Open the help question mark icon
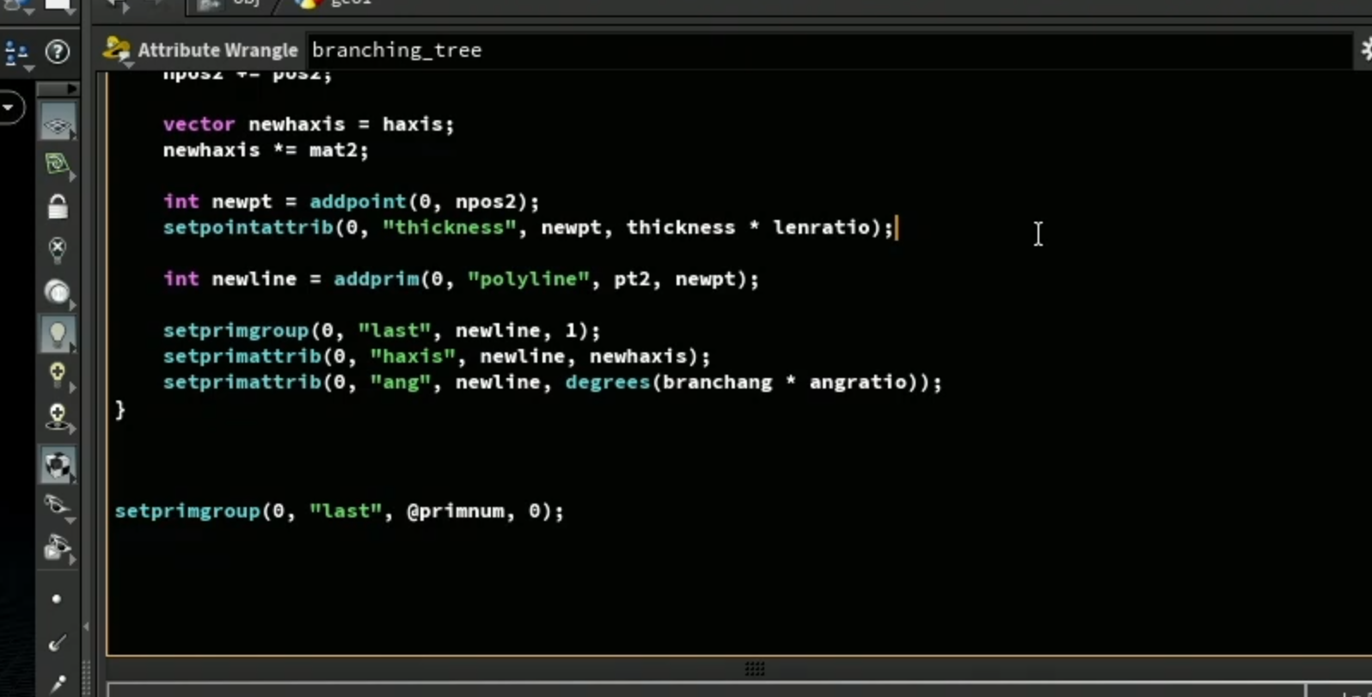This screenshot has width=1372, height=697. coord(57,52)
